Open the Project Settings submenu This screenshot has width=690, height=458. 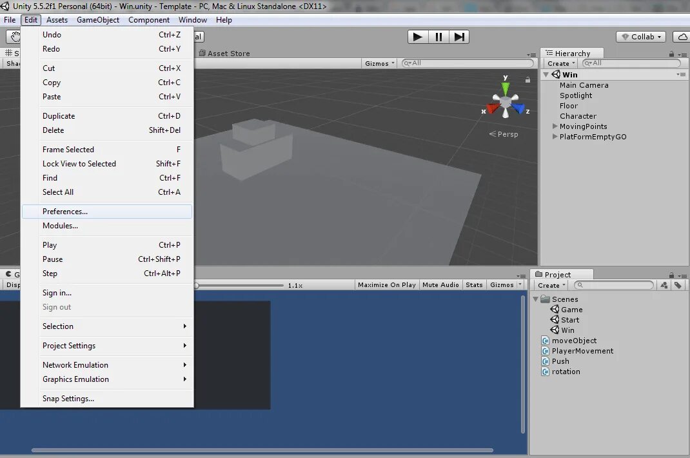(x=107, y=346)
